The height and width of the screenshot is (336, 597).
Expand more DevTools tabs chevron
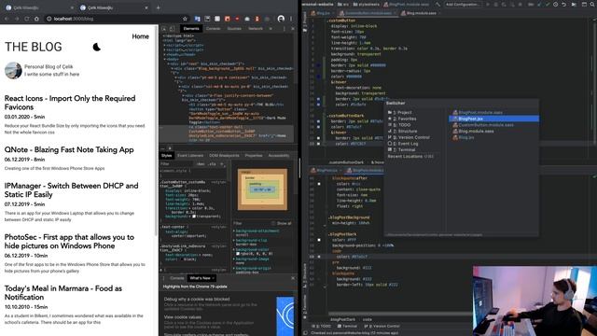coord(271,29)
